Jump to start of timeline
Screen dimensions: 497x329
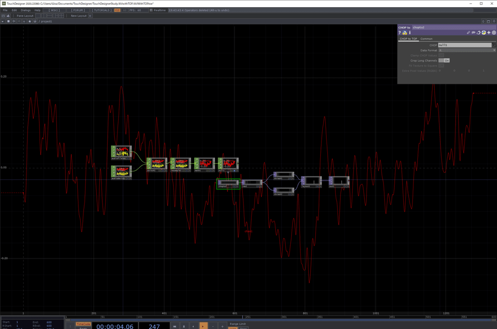(x=174, y=326)
